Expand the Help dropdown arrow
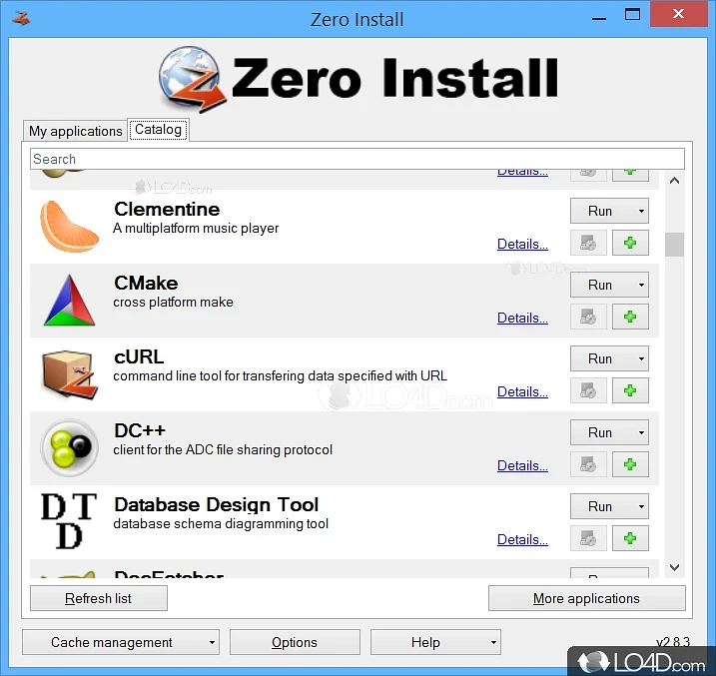The width and height of the screenshot is (716, 676). tap(493, 643)
